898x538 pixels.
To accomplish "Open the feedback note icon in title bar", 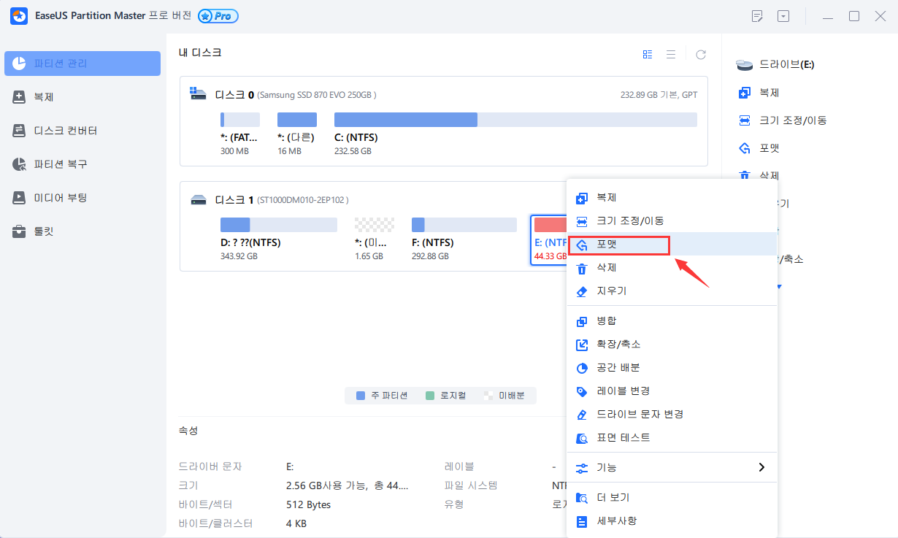I will point(757,15).
